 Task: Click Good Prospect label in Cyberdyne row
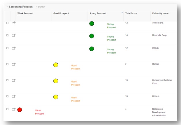point(76,83)
